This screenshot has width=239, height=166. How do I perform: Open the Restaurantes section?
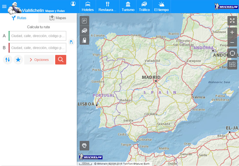point(107,7)
